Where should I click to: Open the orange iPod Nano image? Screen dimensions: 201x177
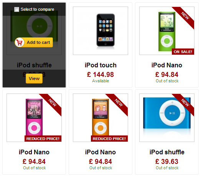click(100, 117)
